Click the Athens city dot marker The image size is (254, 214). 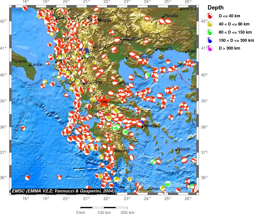coord(142,127)
